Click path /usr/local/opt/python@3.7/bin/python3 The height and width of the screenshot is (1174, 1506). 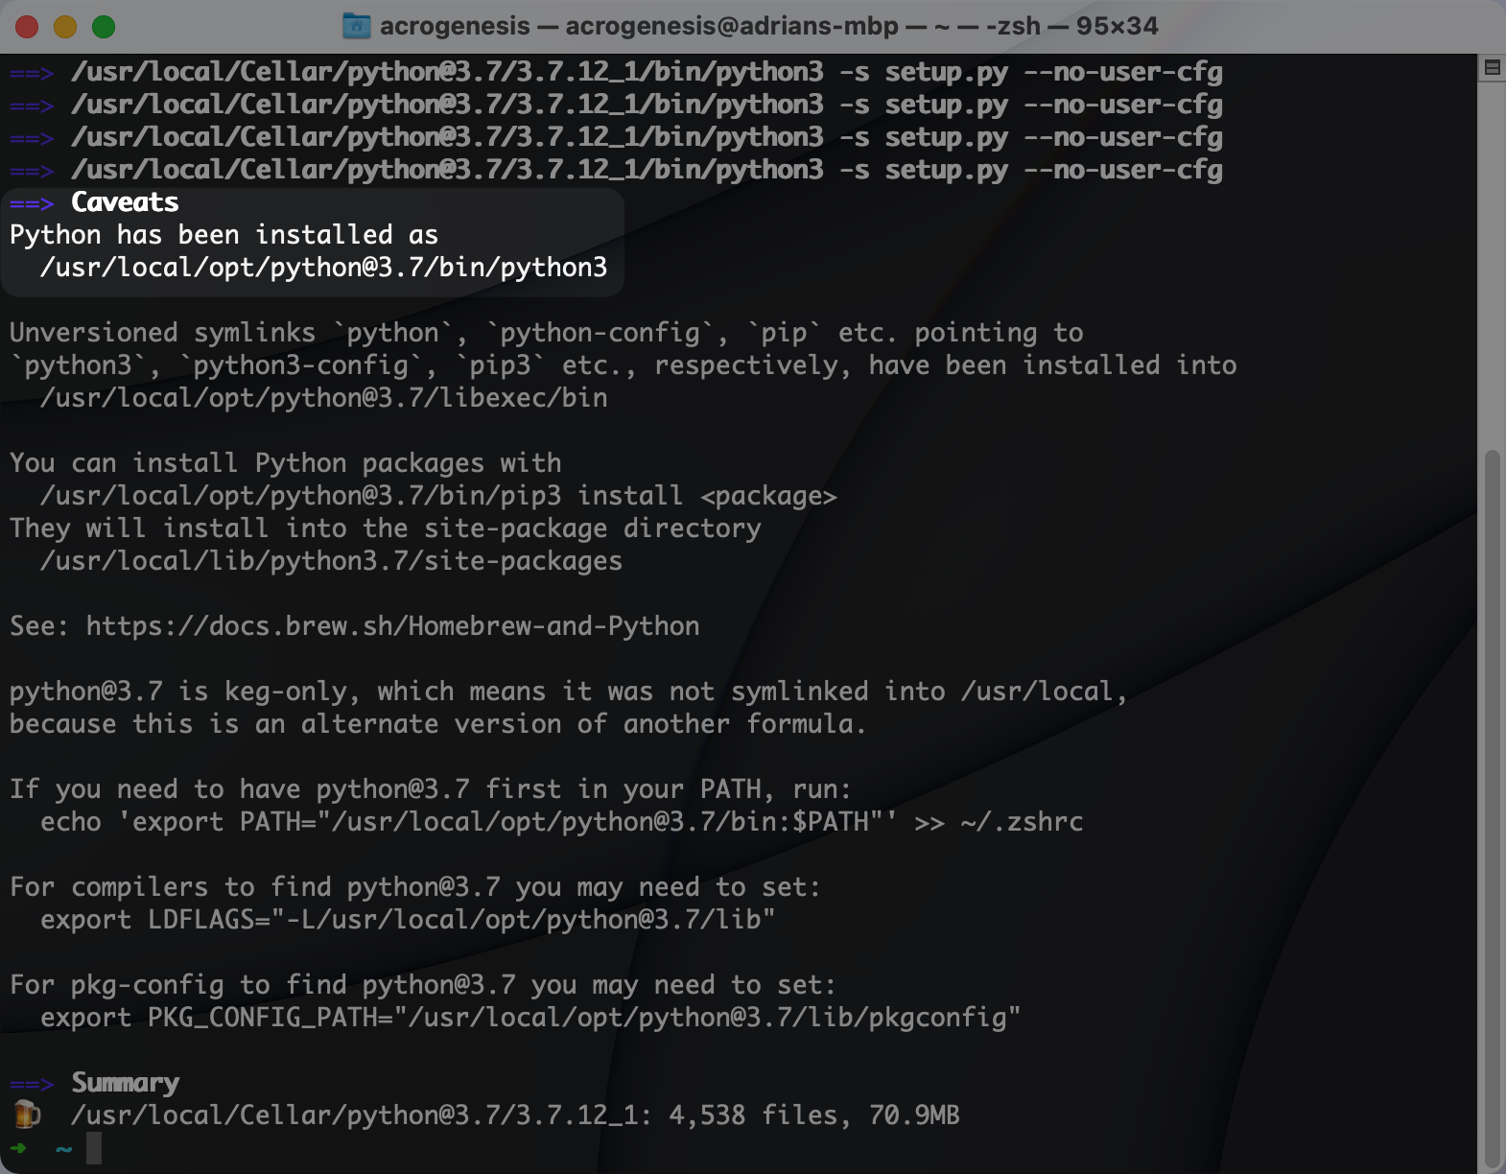[323, 268]
